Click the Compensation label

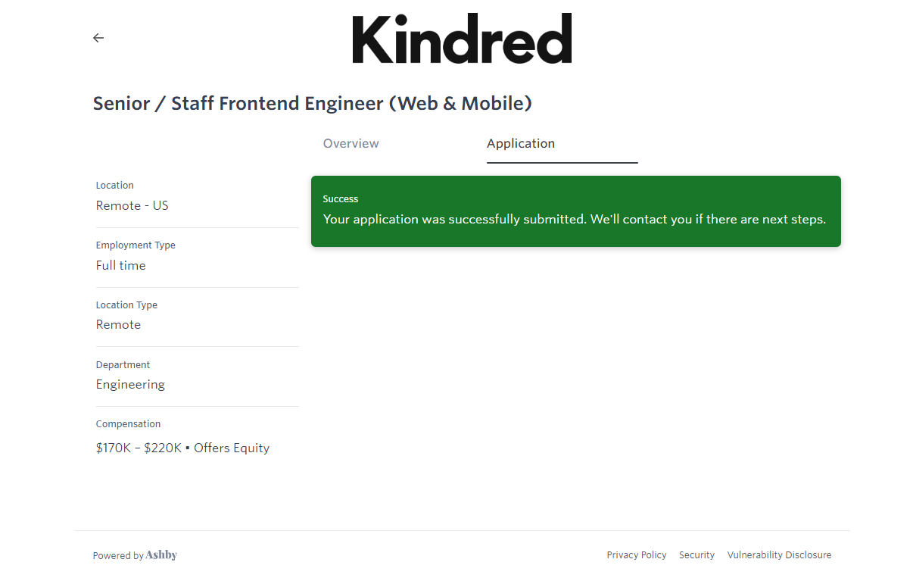pos(128,424)
